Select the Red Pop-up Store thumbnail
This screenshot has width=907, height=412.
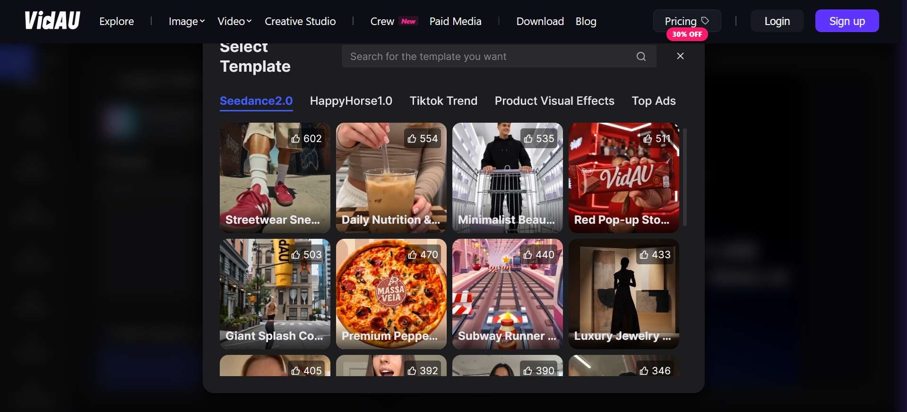pos(624,178)
